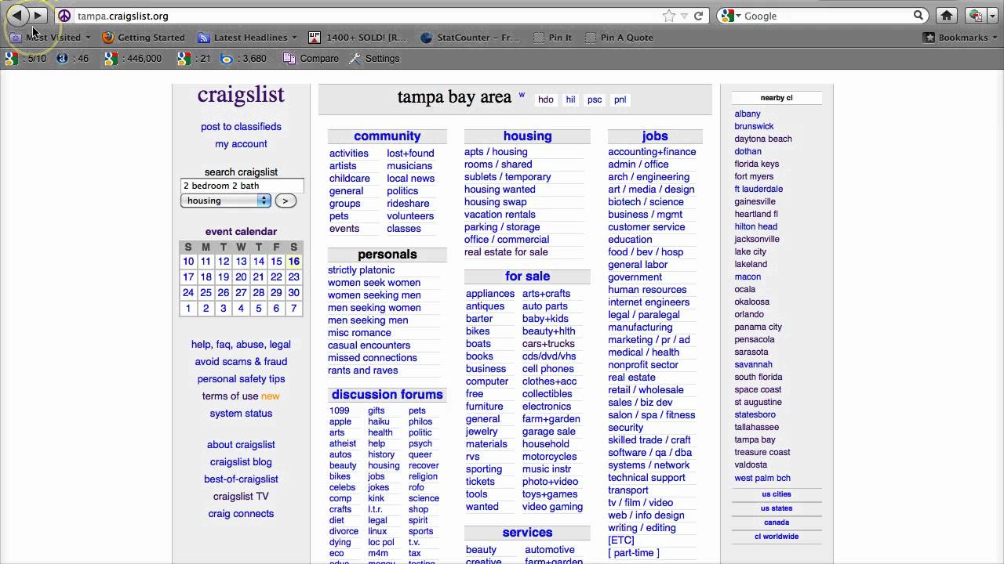Go to orlando nearby craigslist
This screenshot has width=1004, height=564.
click(749, 314)
